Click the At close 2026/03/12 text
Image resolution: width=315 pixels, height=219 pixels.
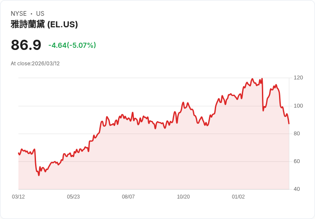click(35, 64)
